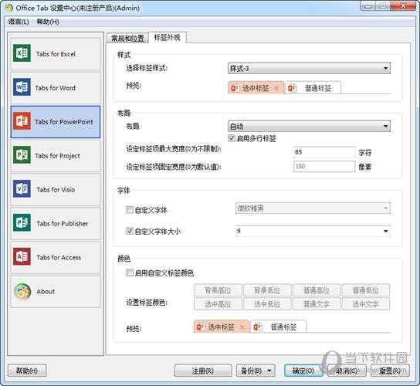Click the PowerPoint icon on 普通标签 style preview tab
This screenshot has width=420, height=386.
click(x=293, y=88)
